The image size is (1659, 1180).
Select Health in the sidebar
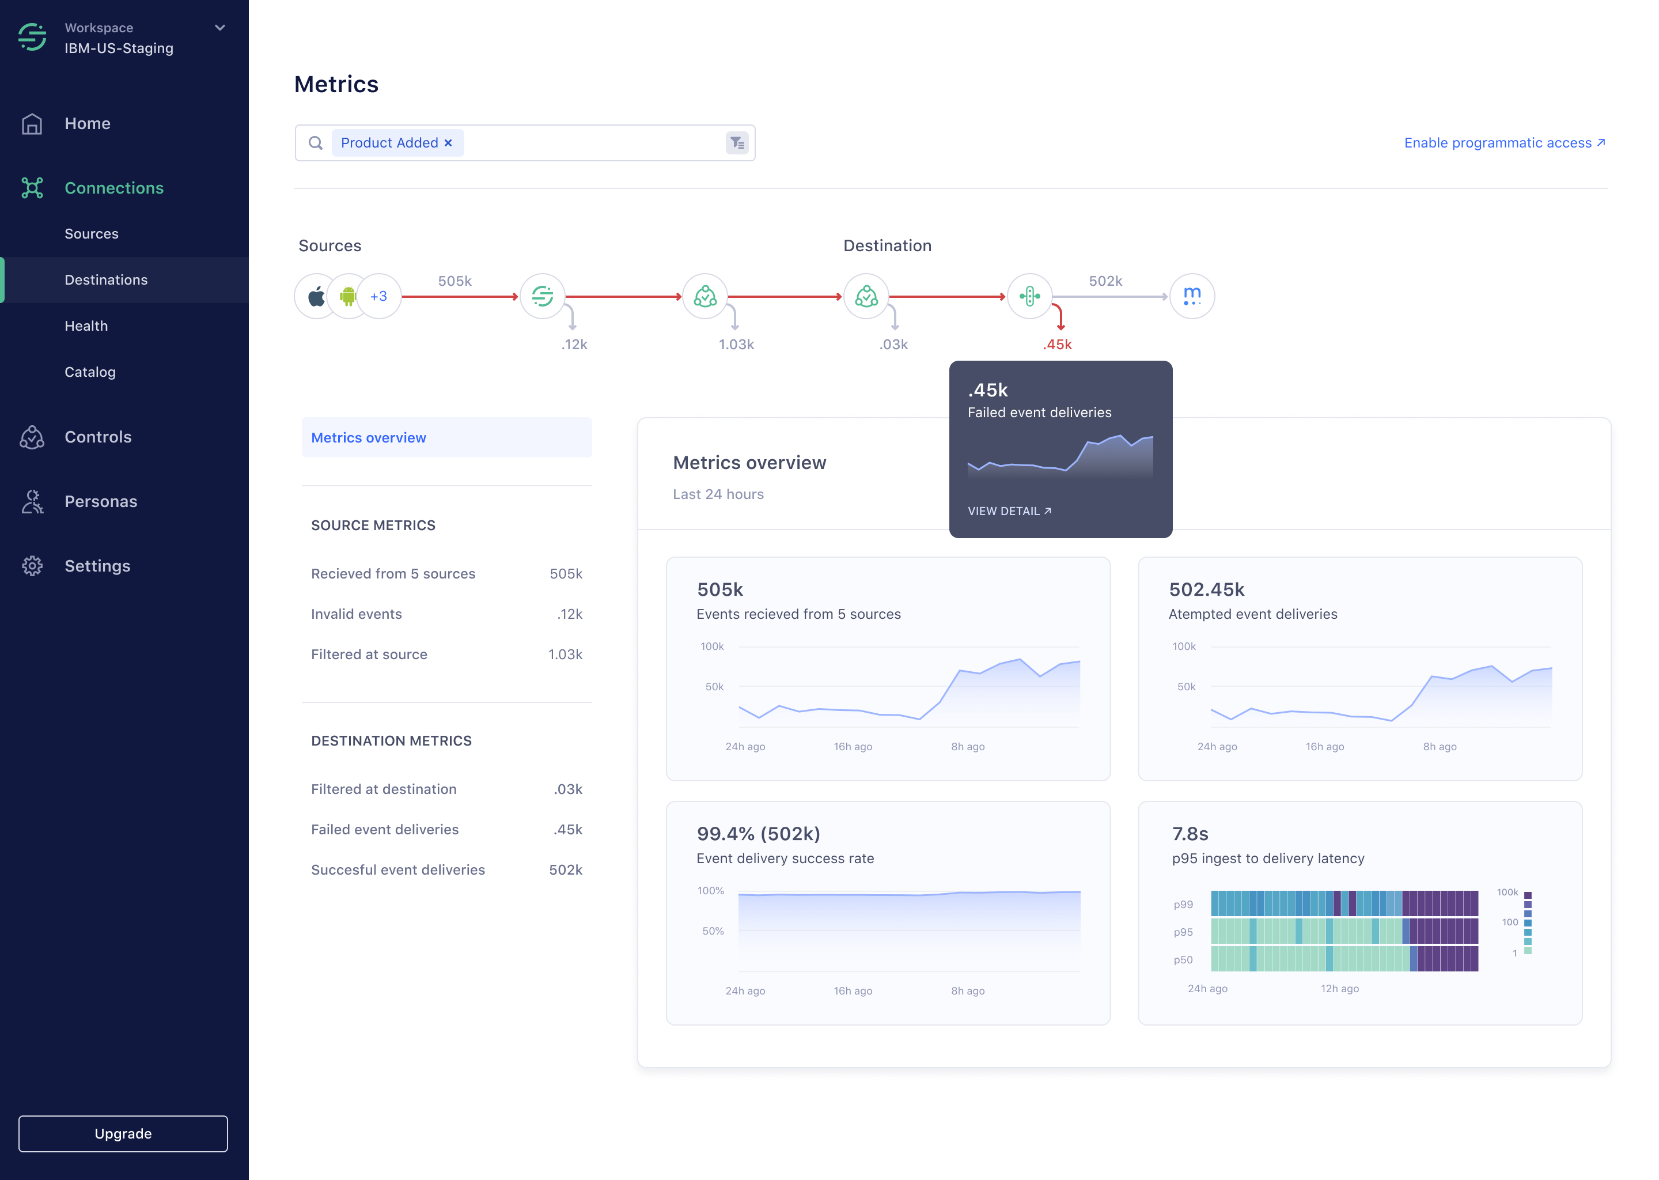coord(86,326)
